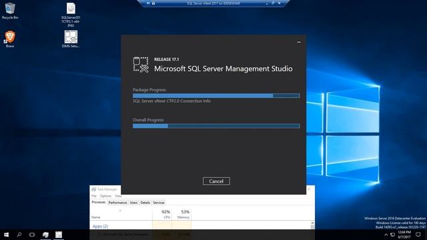This screenshot has width=427, height=240.
Task: Select the SQLServer2017 CTP2.1 ISO file icon
Action: coord(71,15)
